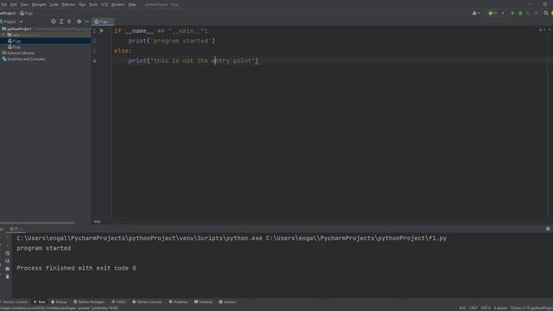Click Run with coverage icon in toolbar
553x311 pixels.
pos(528,13)
